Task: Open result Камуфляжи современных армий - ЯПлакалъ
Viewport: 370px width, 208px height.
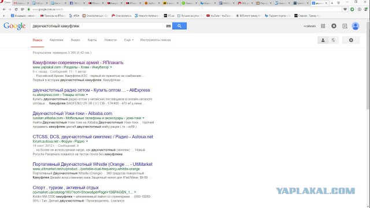Action: (x=78, y=62)
